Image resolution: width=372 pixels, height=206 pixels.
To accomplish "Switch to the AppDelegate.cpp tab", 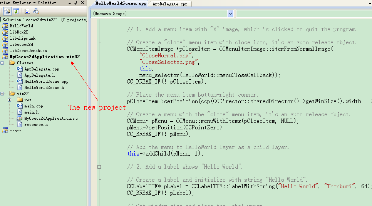I will pos(170,4).
